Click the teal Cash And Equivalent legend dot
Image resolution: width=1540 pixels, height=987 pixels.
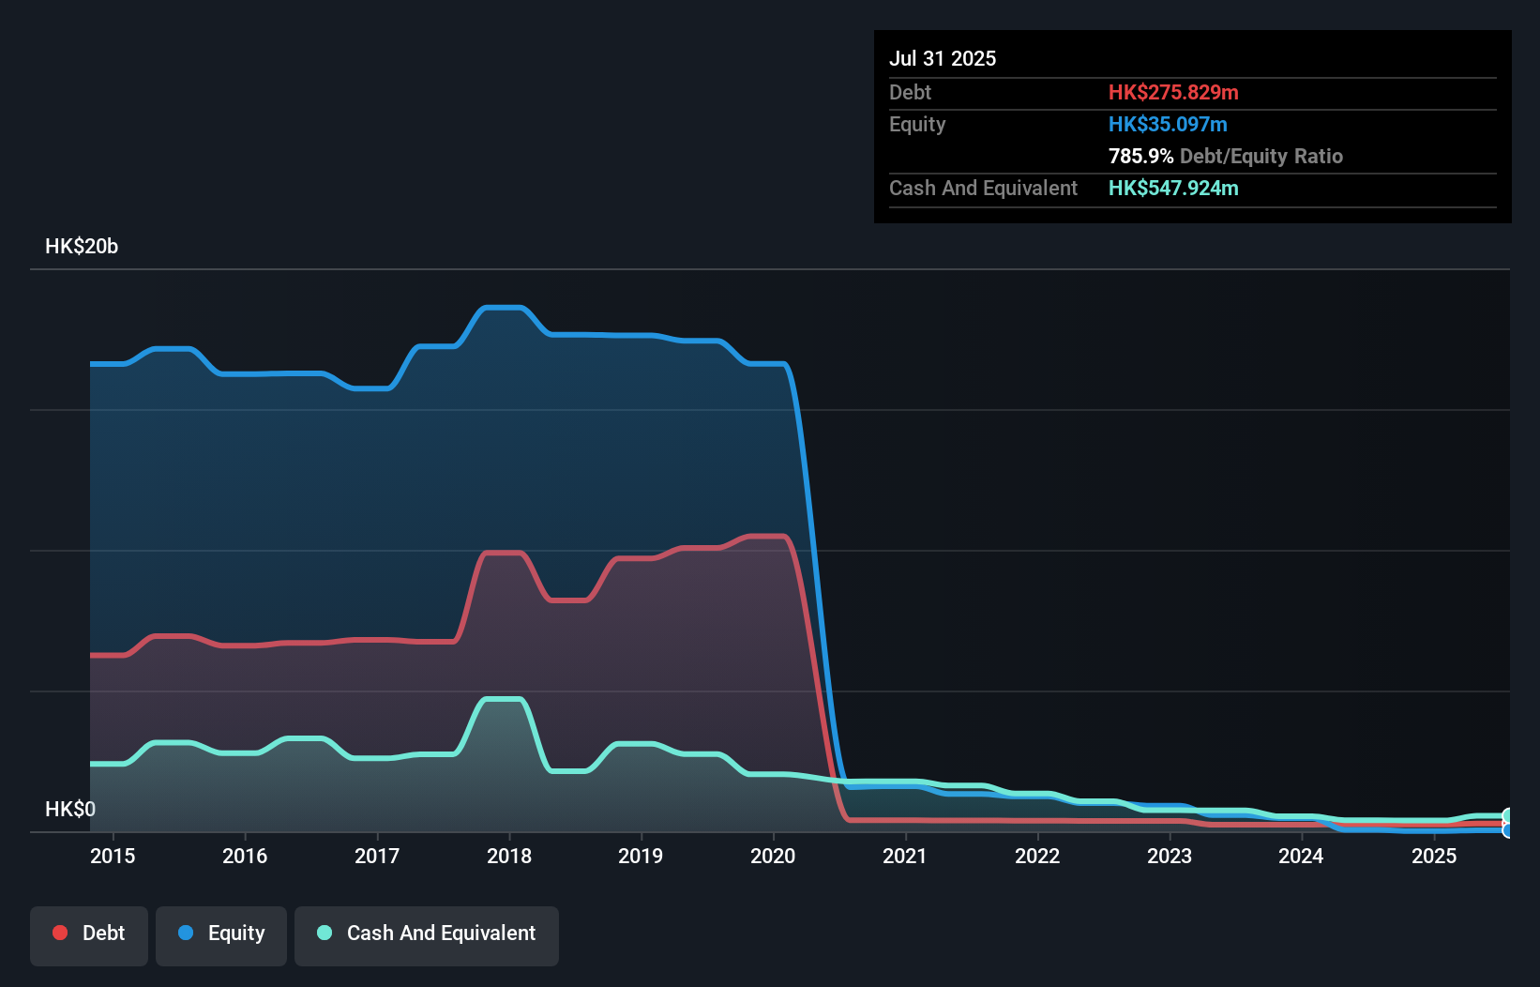pos(324,933)
